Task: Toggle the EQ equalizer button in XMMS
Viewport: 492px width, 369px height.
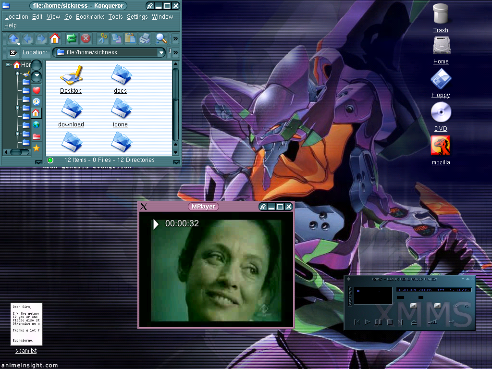Action: (455, 306)
